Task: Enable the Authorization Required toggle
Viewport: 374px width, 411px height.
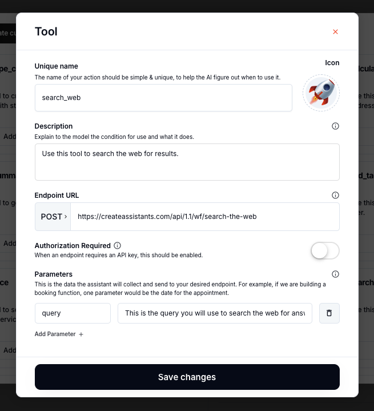Action: tap(325, 250)
